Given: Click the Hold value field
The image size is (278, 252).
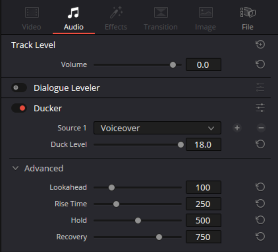Looking at the screenshot, I should pyautogui.click(x=203, y=220).
